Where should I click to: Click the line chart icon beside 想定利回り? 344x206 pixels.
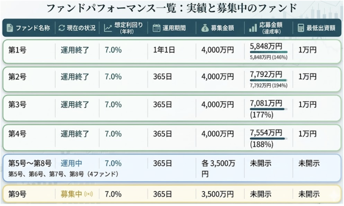click(108, 28)
